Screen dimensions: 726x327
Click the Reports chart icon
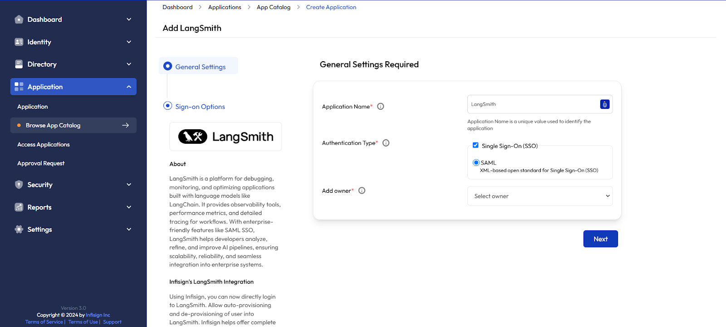pyautogui.click(x=19, y=207)
